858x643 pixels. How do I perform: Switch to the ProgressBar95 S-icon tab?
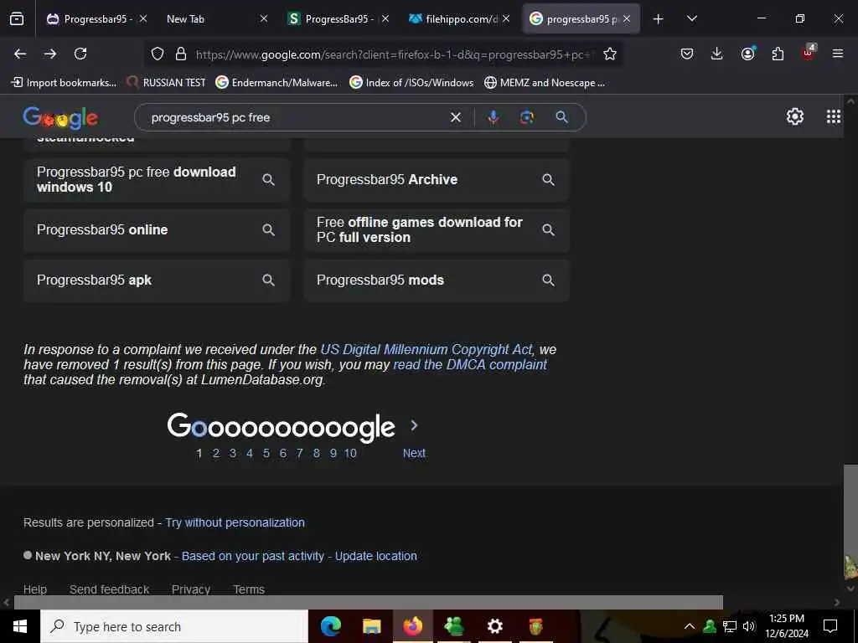tap(333, 19)
